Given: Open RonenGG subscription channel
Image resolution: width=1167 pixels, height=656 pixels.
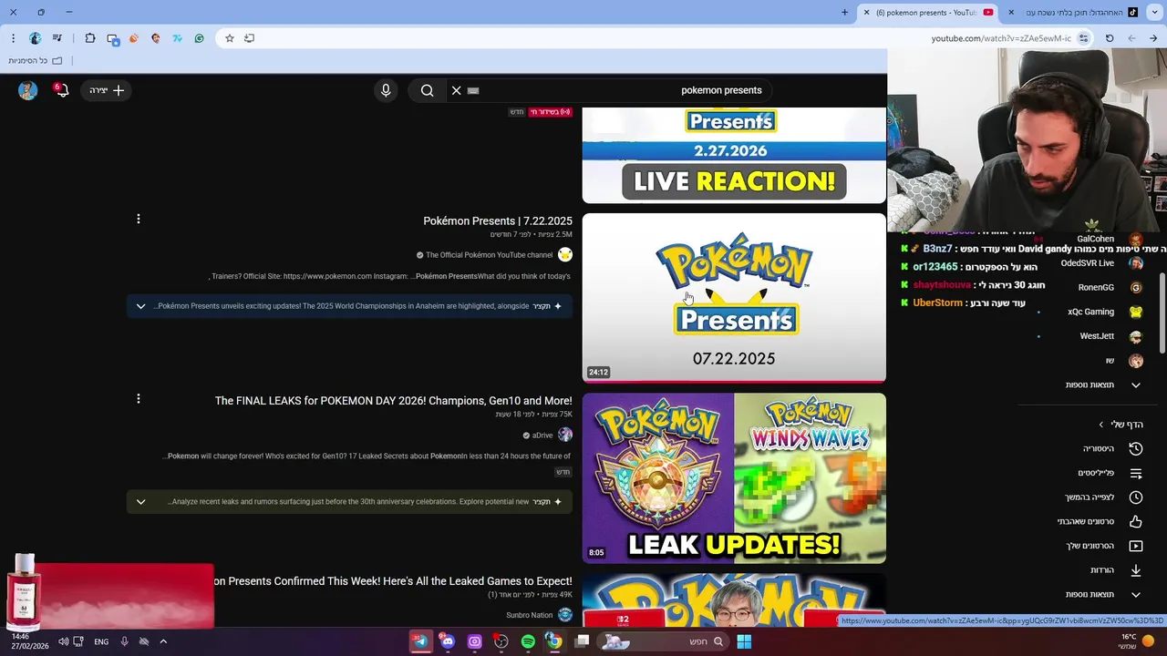Looking at the screenshot, I should (1110, 287).
